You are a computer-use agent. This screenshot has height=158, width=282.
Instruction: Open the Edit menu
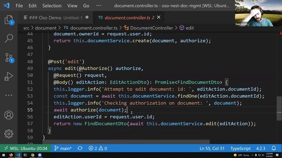point(33,6)
